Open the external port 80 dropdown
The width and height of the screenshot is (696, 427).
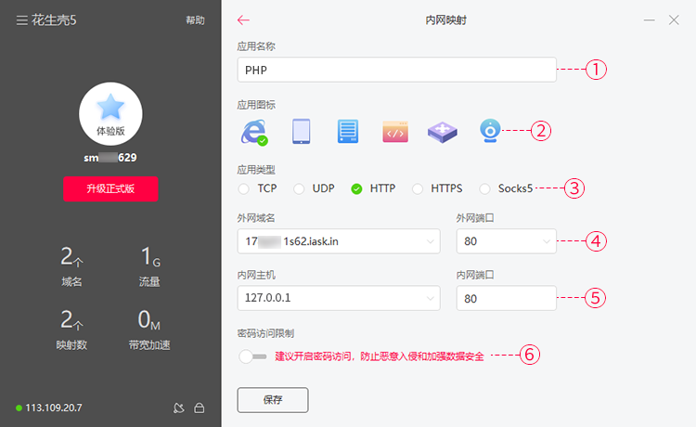pyautogui.click(x=506, y=241)
